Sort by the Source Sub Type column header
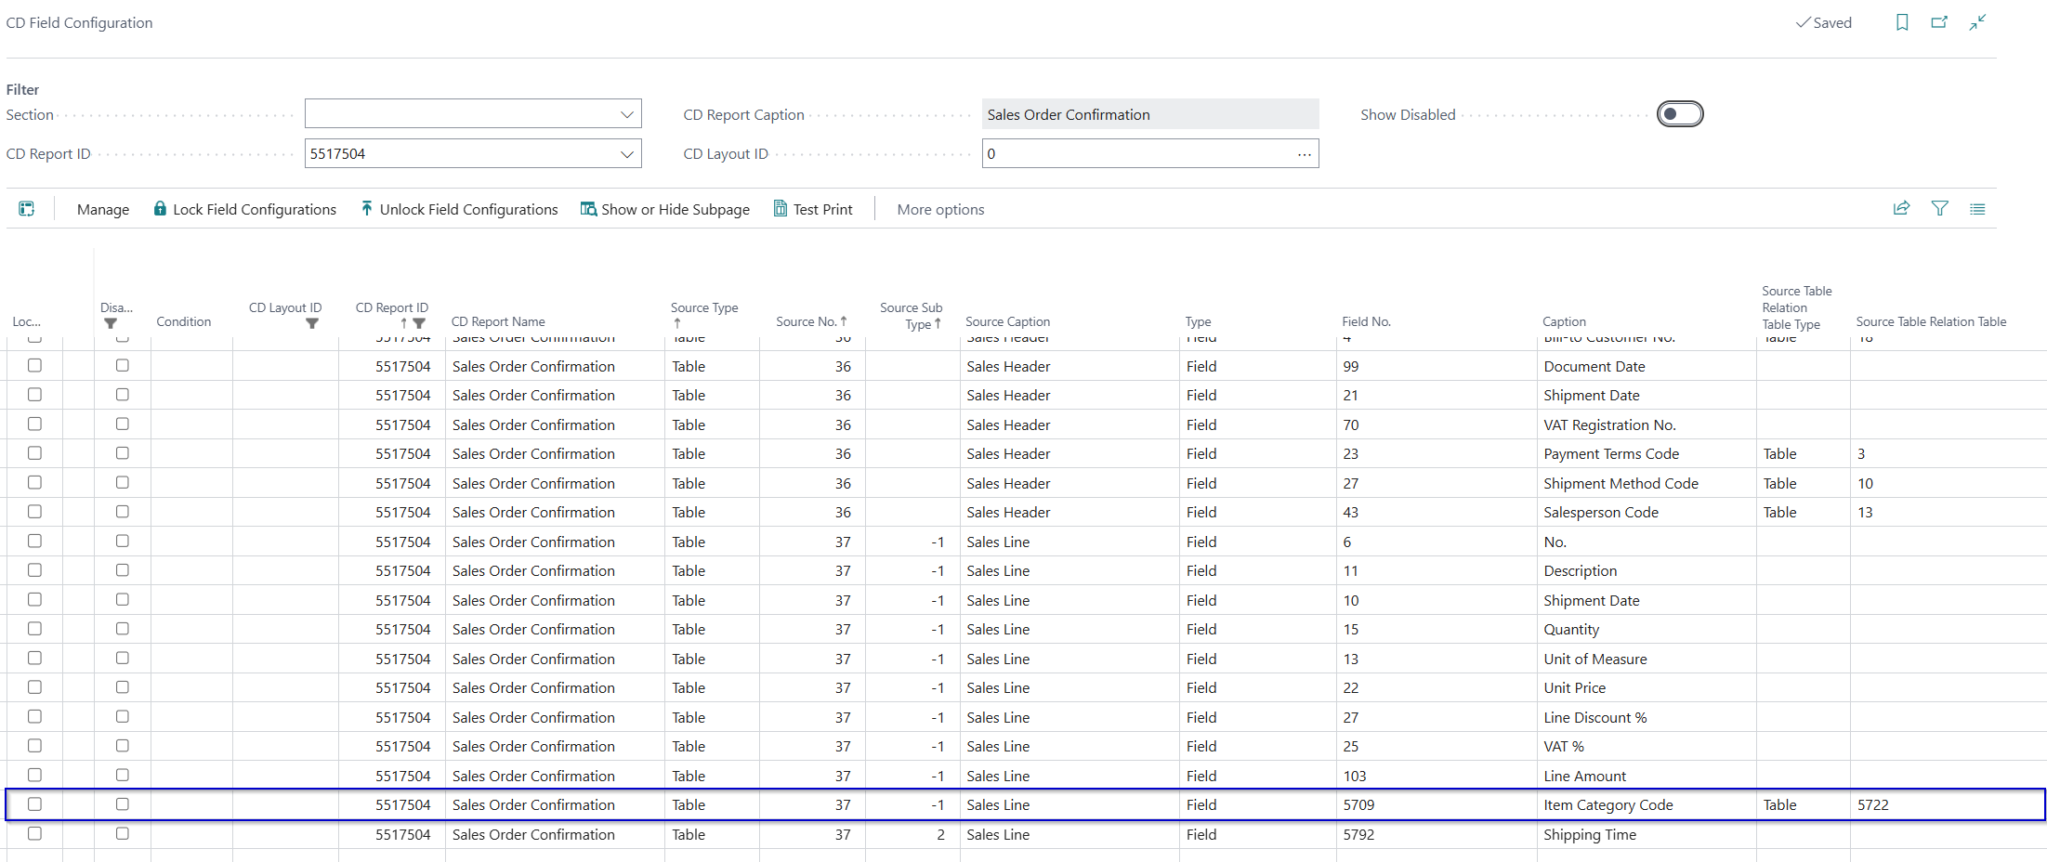The width and height of the screenshot is (2047, 862). (x=911, y=316)
